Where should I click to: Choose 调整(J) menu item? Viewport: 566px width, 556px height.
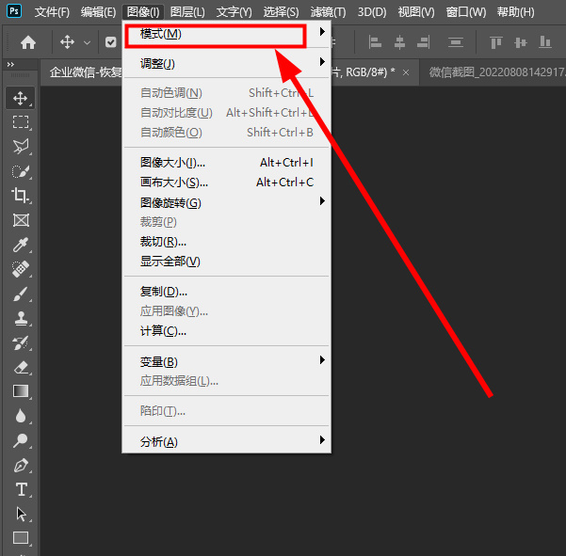pyautogui.click(x=226, y=64)
